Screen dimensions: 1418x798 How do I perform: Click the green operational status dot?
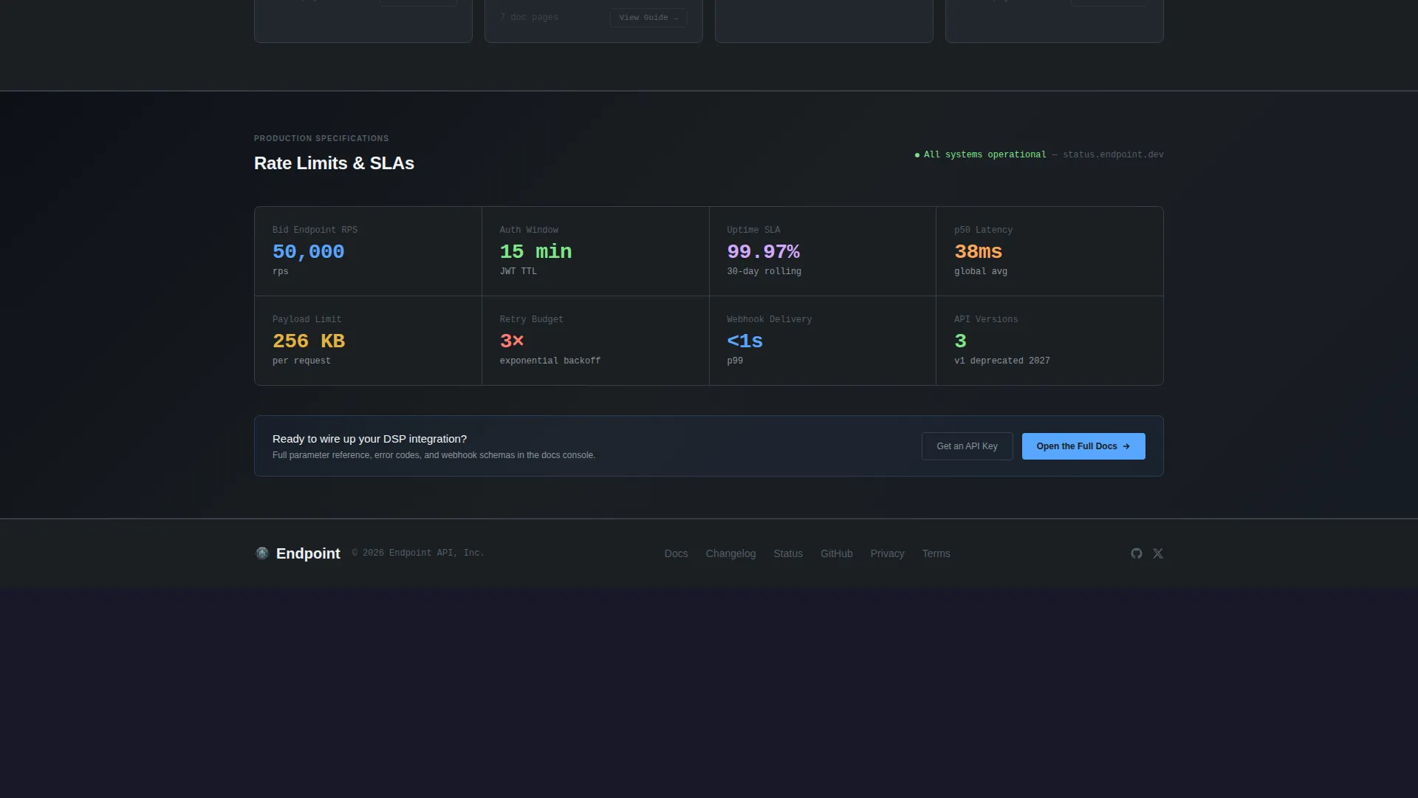pos(917,155)
